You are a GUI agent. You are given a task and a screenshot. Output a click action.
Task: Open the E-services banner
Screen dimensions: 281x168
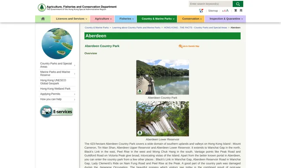click(57, 112)
